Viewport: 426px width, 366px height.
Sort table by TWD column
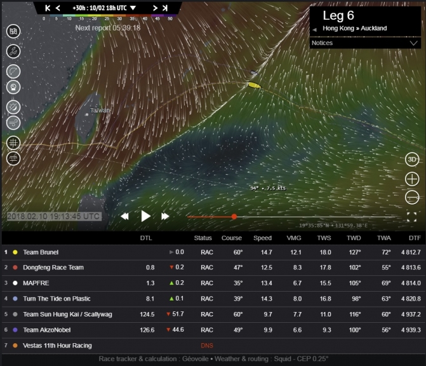pos(354,238)
